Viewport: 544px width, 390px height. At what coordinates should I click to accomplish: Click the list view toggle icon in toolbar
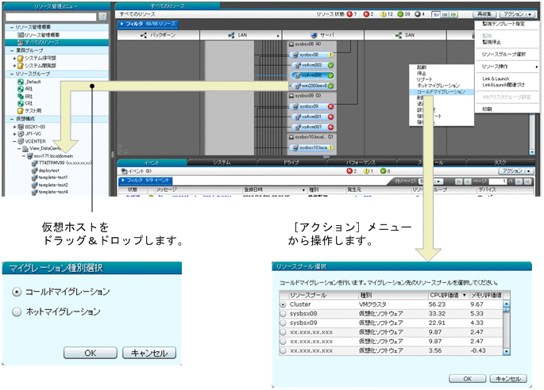(445, 14)
